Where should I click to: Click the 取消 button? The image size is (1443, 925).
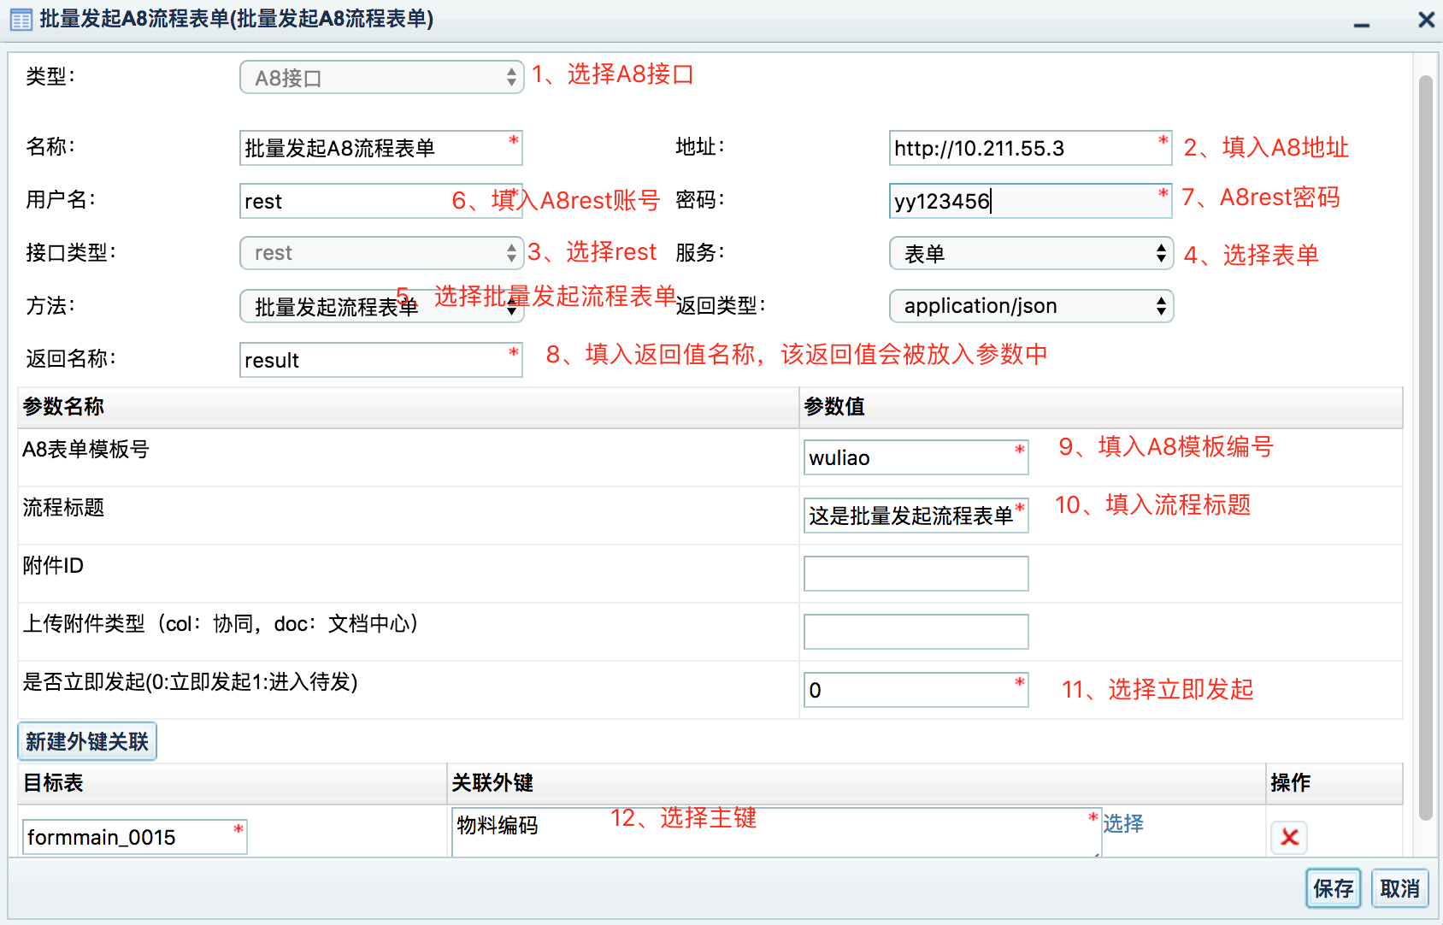click(x=1399, y=888)
